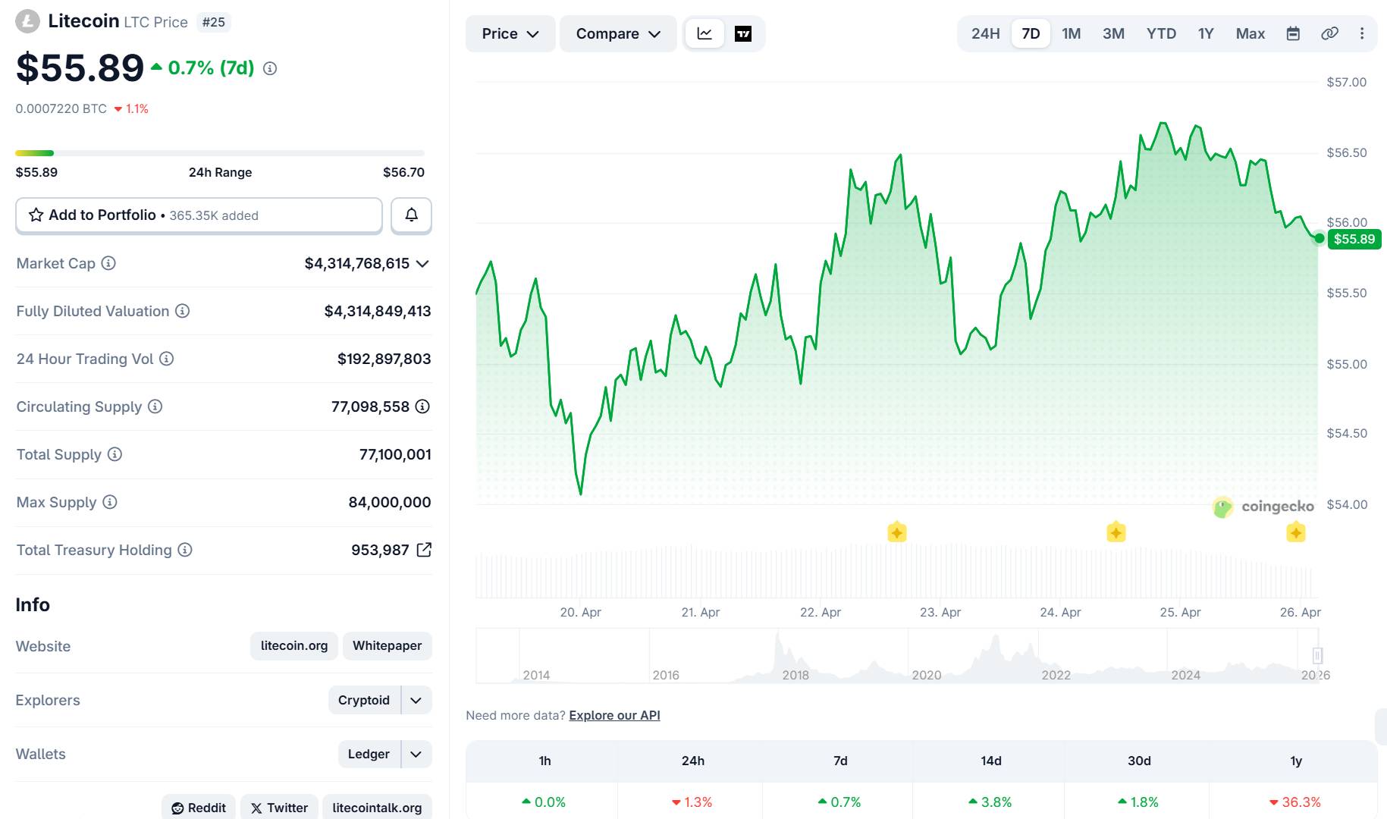Switch to the Max chart range tab
This screenshot has width=1387, height=819.
coord(1250,33)
